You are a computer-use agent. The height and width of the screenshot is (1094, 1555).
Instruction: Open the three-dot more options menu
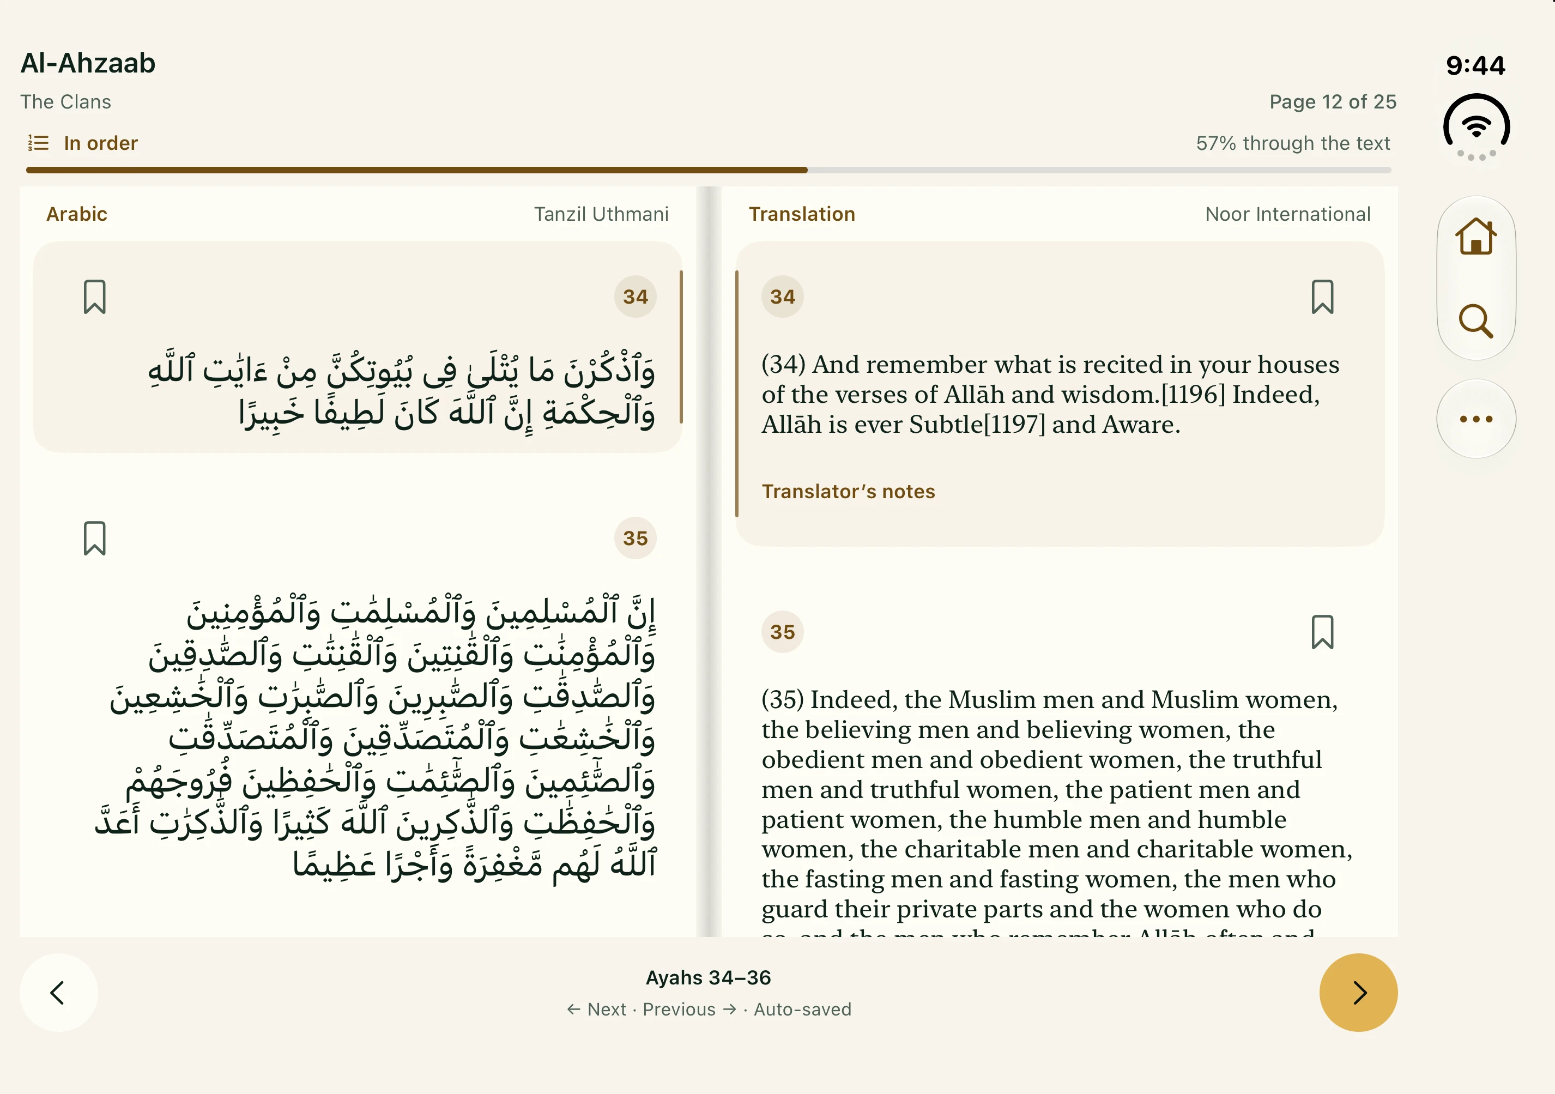point(1476,419)
